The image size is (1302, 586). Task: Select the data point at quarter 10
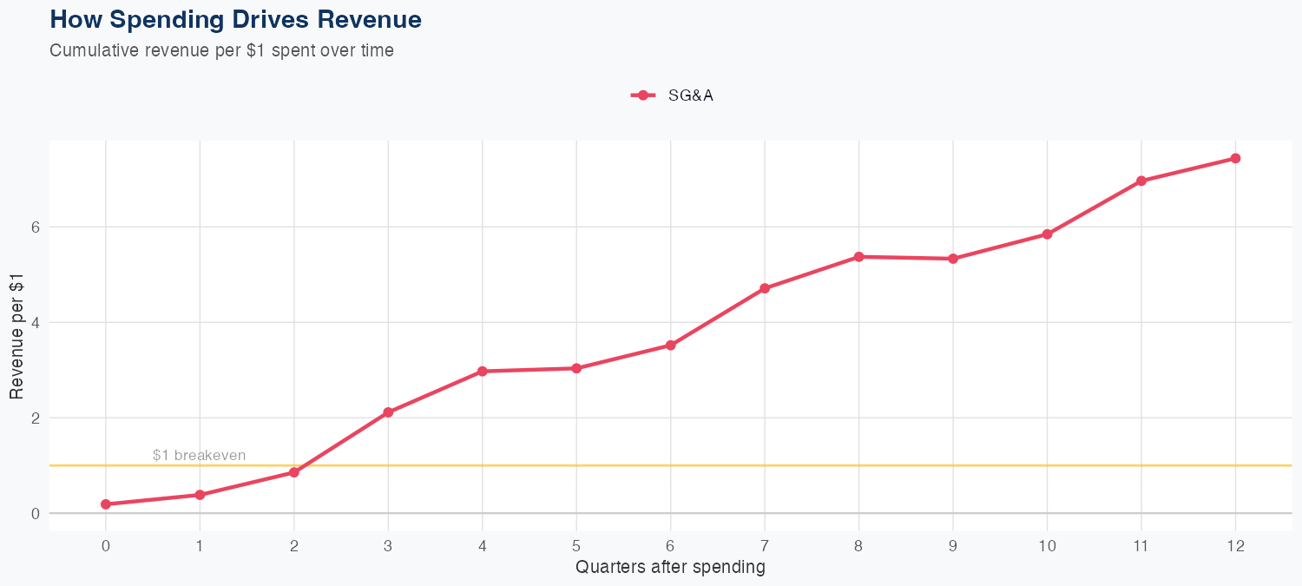click(x=1048, y=234)
